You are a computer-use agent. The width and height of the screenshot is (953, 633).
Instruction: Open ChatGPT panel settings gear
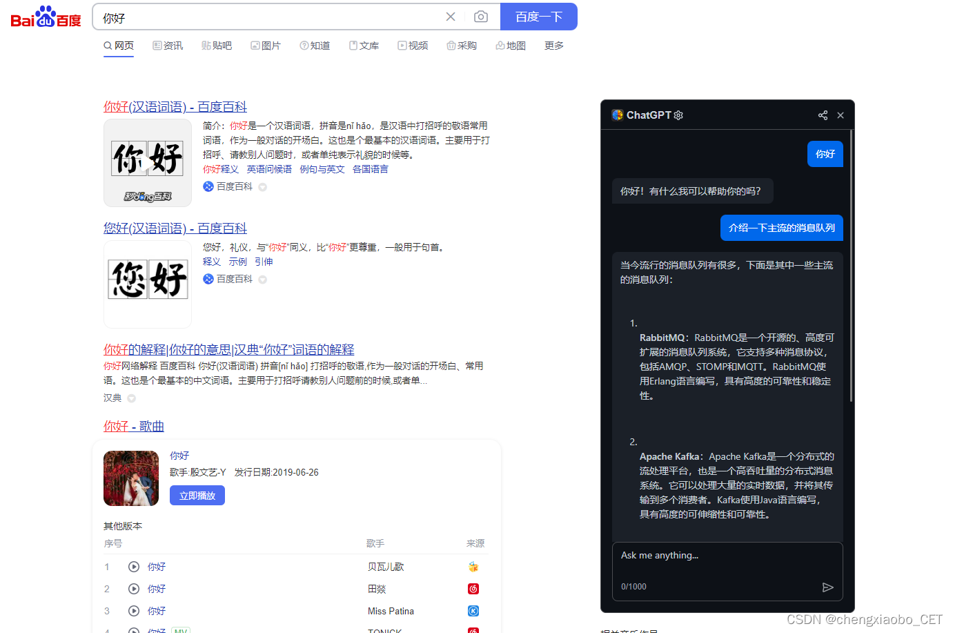(x=678, y=115)
